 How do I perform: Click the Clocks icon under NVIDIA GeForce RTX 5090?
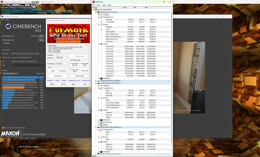[x=101, y=110]
